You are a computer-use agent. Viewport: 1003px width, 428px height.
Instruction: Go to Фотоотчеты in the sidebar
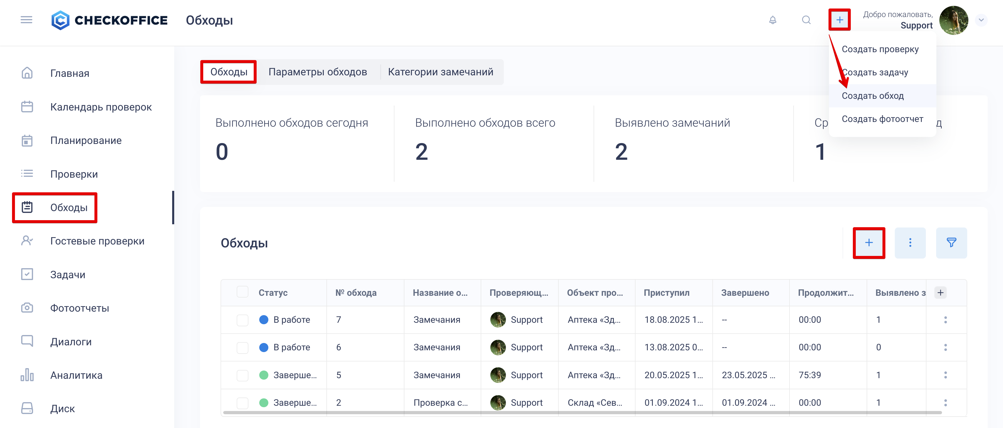click(79, 308)
